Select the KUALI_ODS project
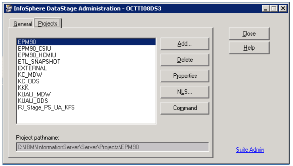This screenshot has width=293, height=166. [x=33, y=101]
